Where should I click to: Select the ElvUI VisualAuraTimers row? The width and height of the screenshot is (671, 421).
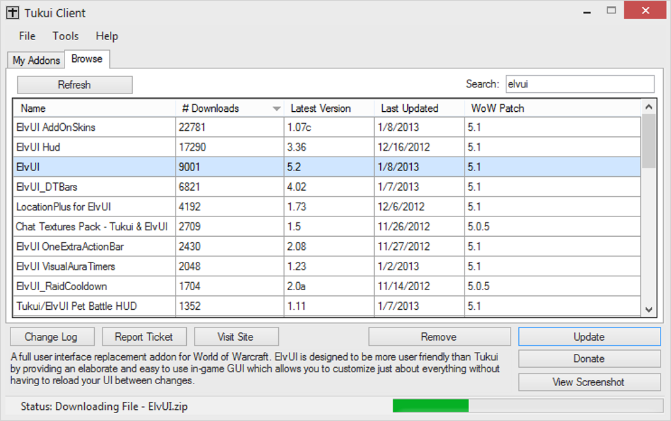pos(327,266)
